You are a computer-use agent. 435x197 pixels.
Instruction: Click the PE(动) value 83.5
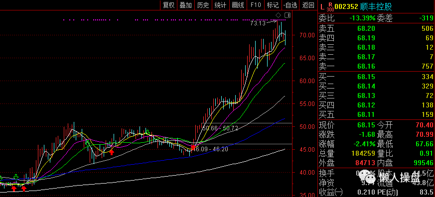point(427,192)
